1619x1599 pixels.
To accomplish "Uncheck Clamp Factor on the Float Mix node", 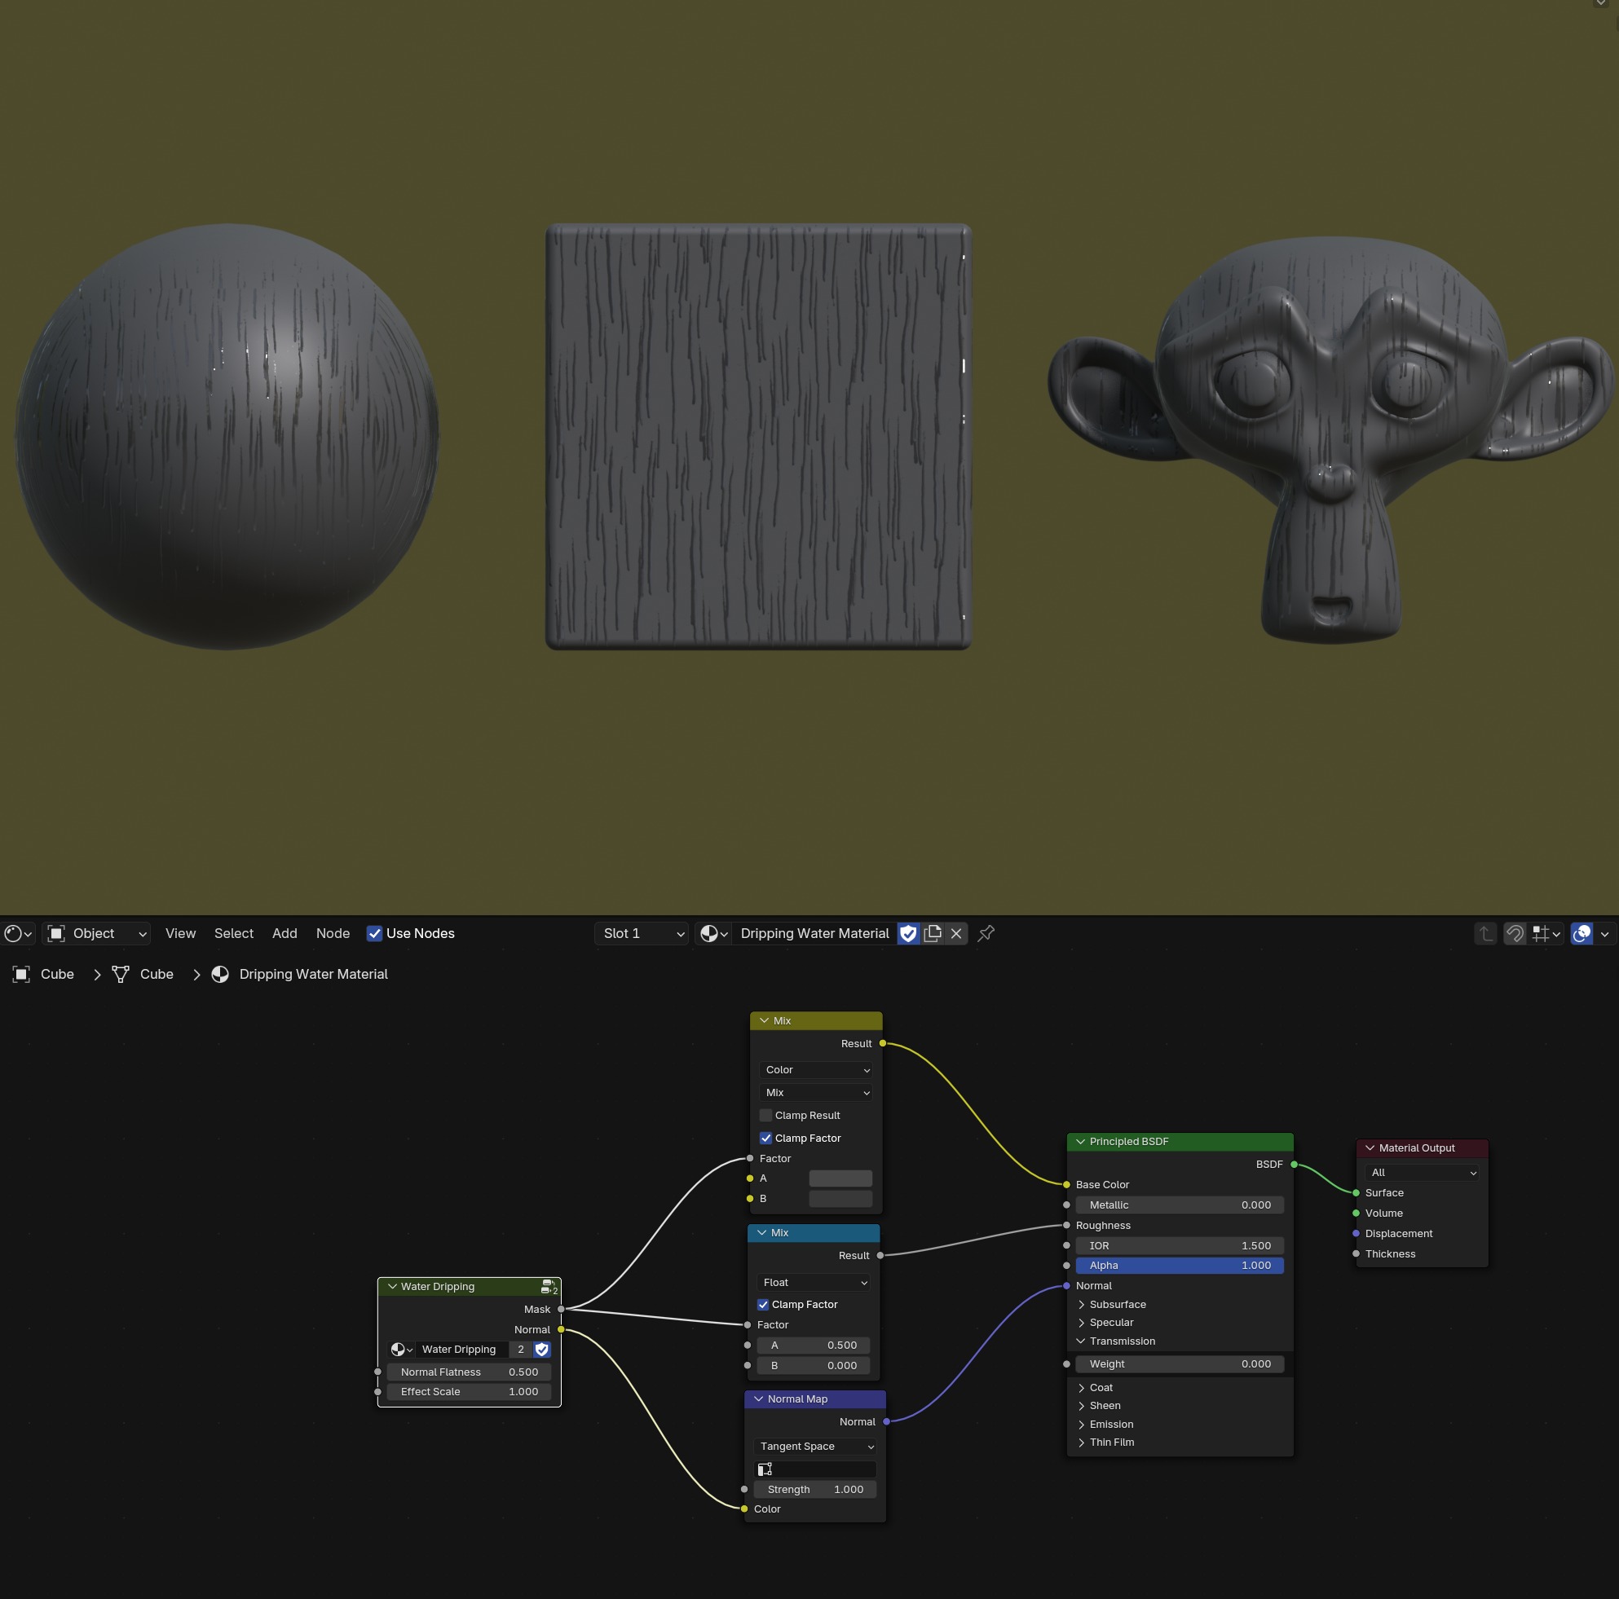I will [x=763, y=1304].
